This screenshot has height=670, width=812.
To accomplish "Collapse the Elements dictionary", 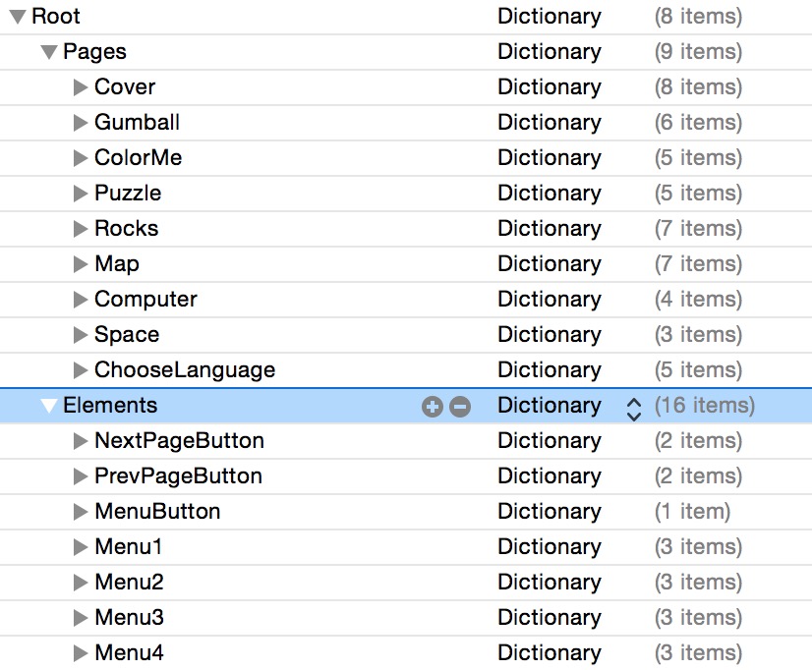I will 48,405.
